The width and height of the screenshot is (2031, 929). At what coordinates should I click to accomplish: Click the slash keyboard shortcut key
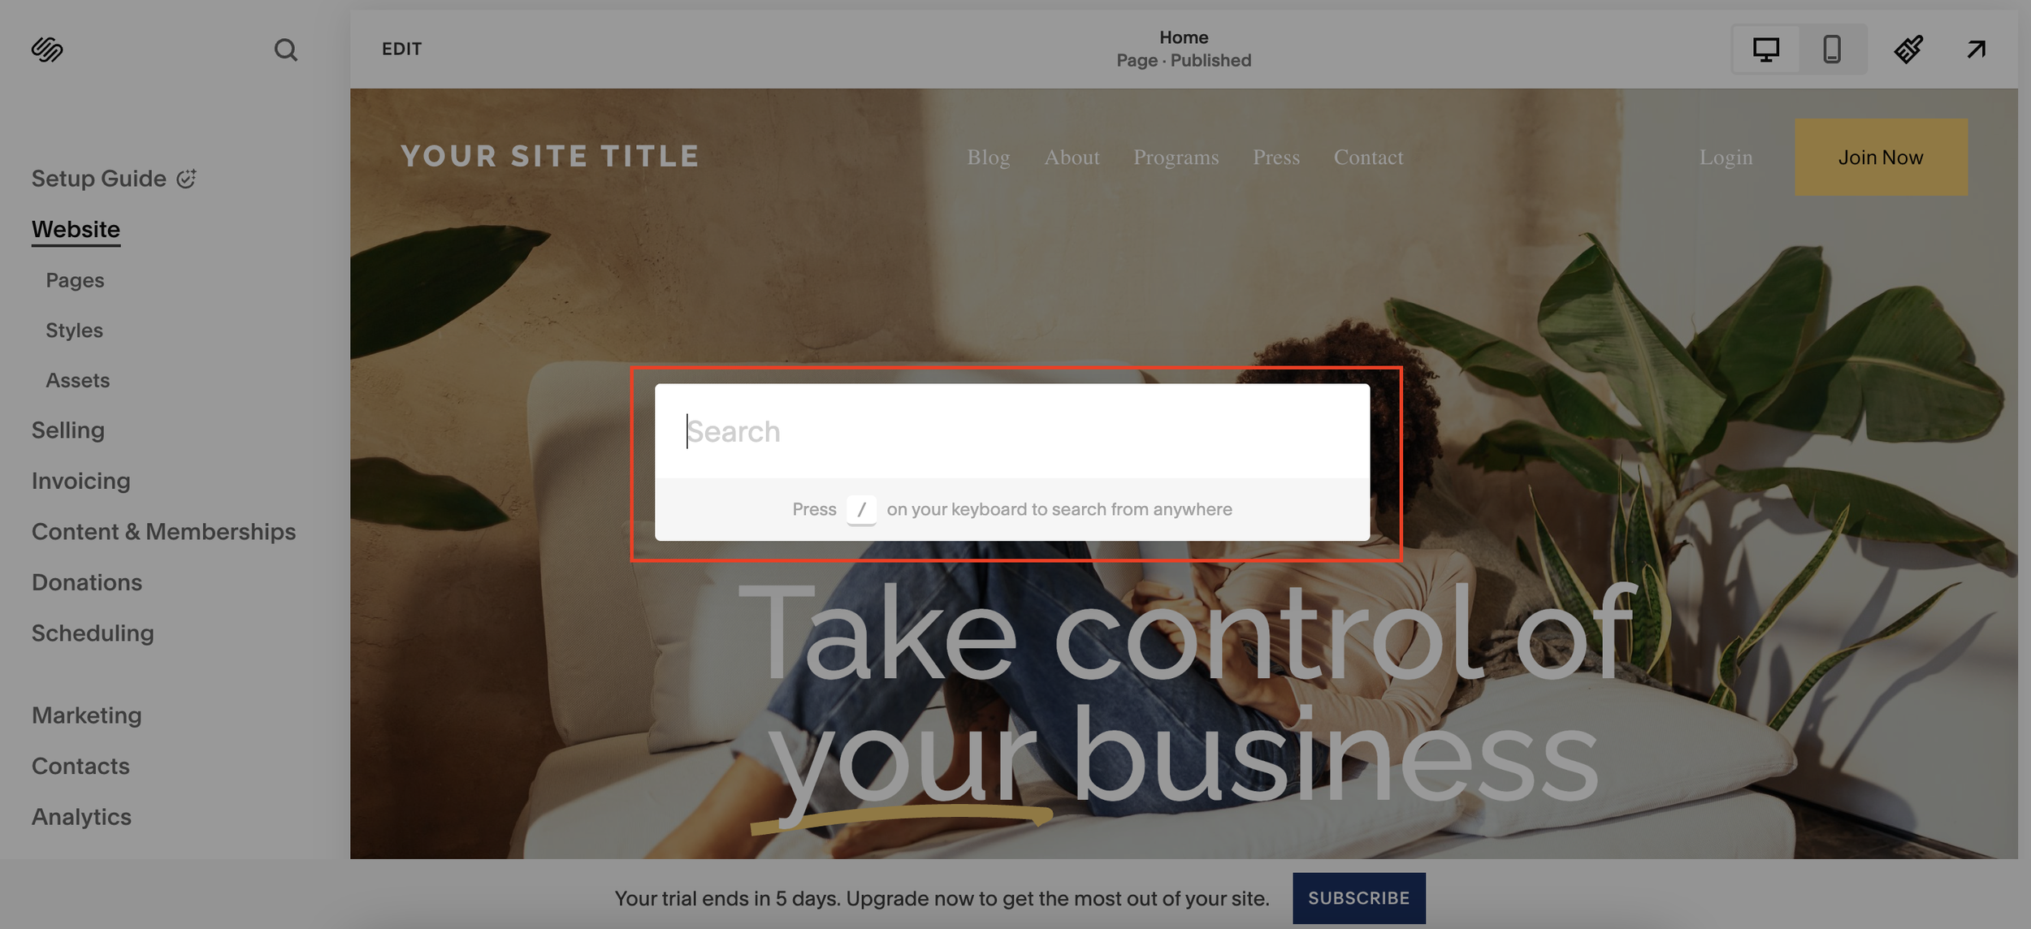[861, 509]
